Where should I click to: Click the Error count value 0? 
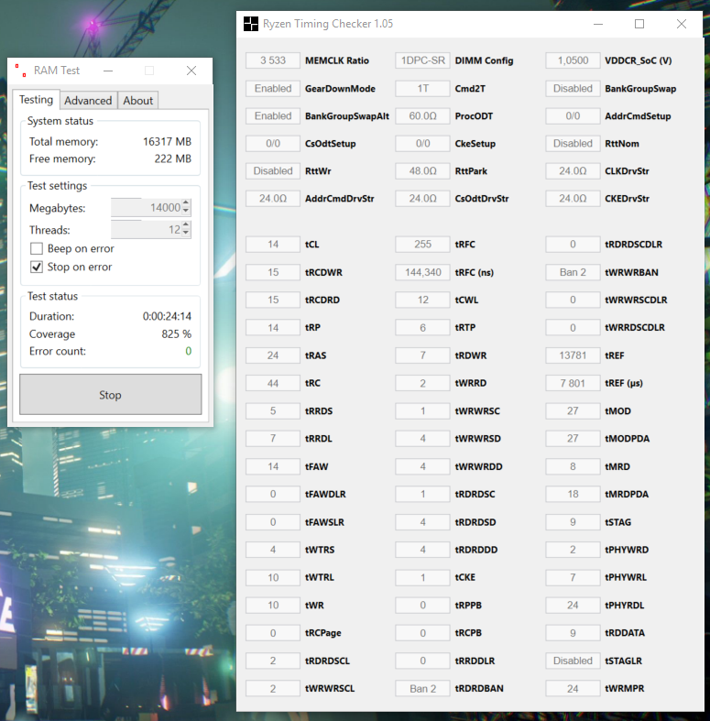click(x=188, y=351)
